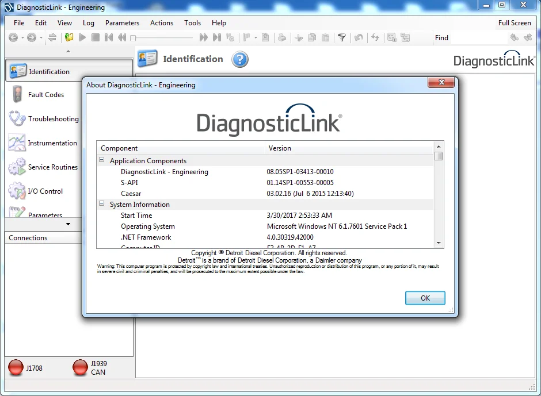Select Troubleshooting in the sidebar
Screen dimensions: 541x396
[44, 118]
